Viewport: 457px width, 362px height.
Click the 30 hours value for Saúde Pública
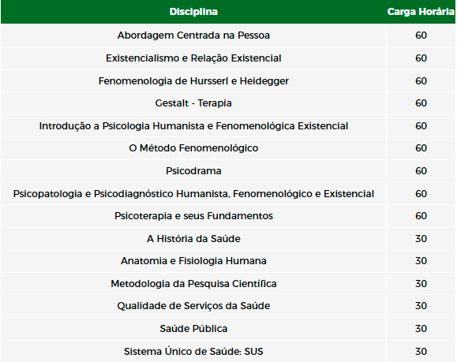pos(421,329)
